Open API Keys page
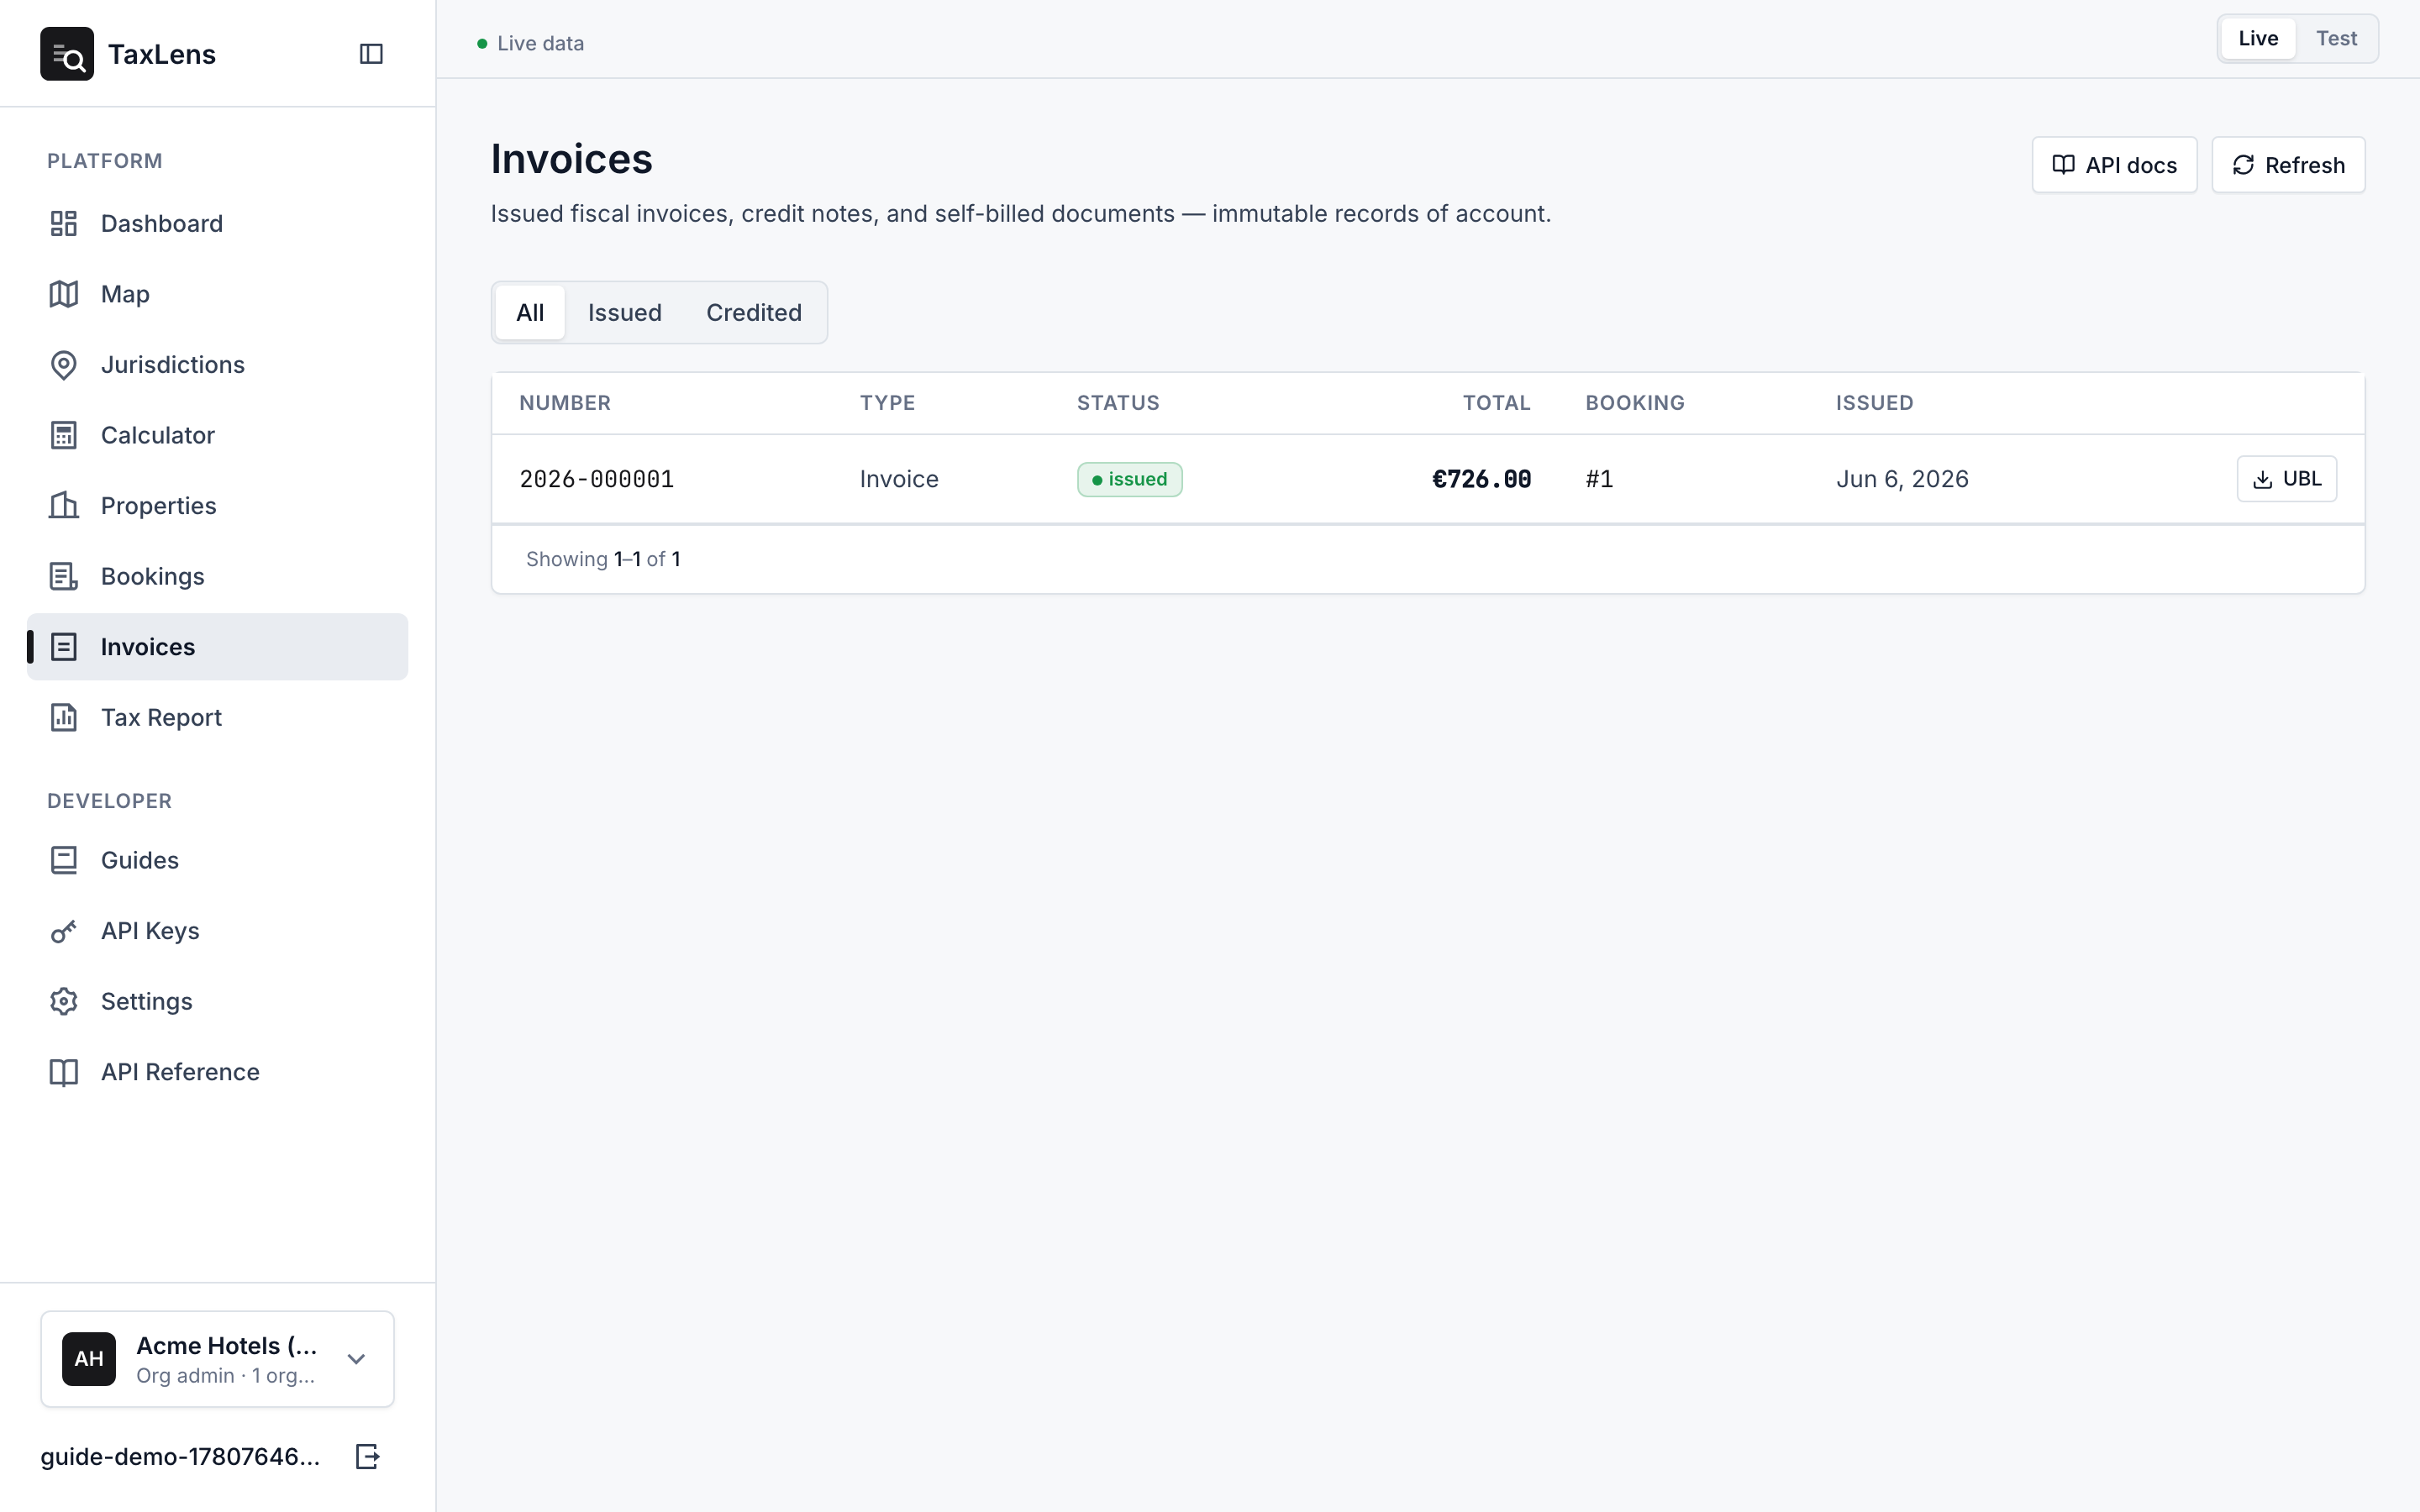The height and width of the screenshot is (1512, 2420). click(217, 931)
